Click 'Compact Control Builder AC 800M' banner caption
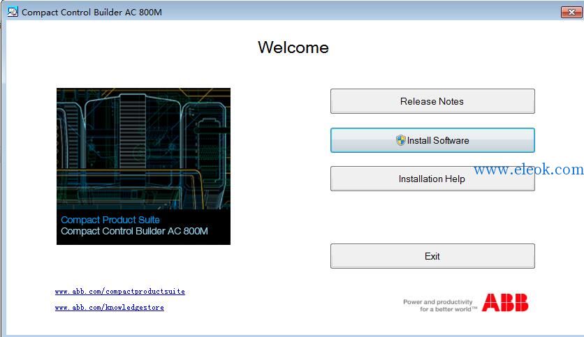The height and width of the screenshot is (337, 584). (x=134, y=232)
